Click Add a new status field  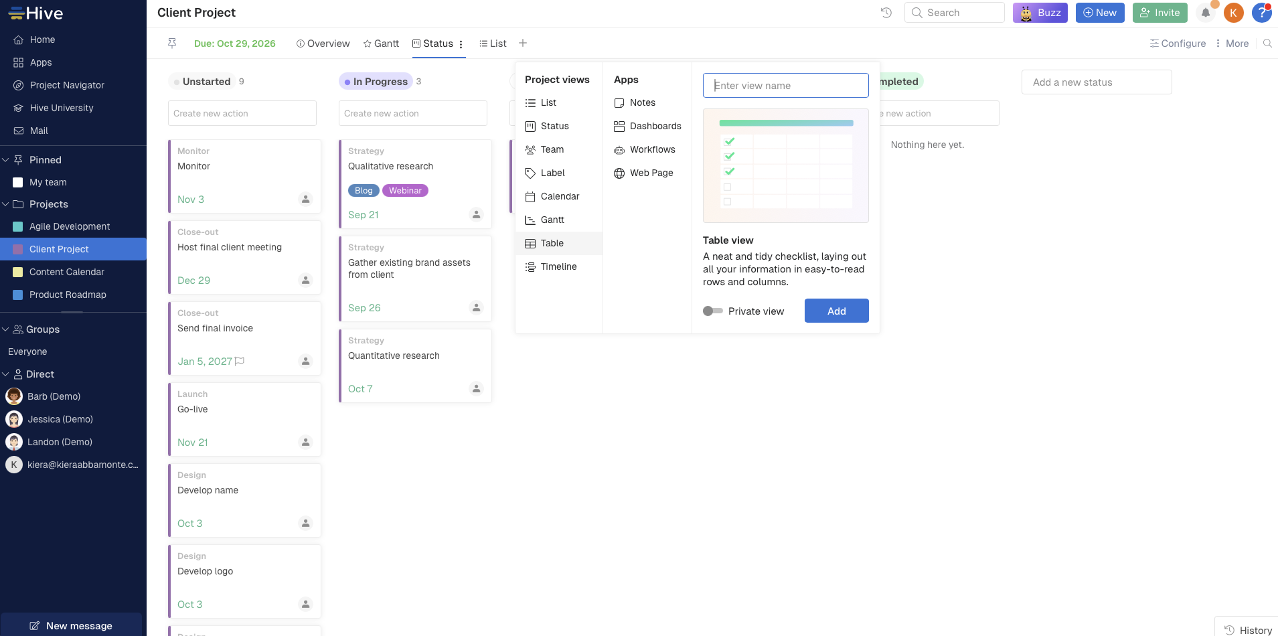(x=1097, y=82)
